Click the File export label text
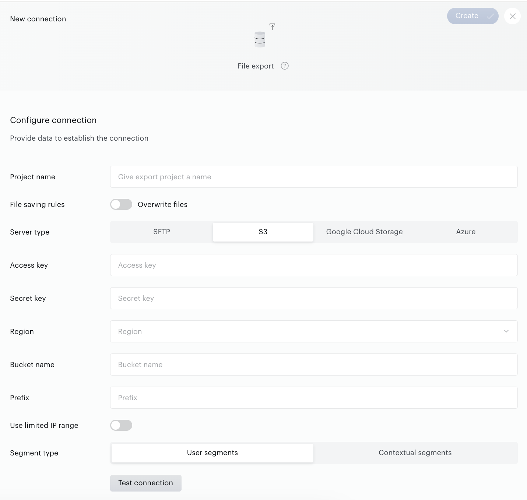 point(256,66)
